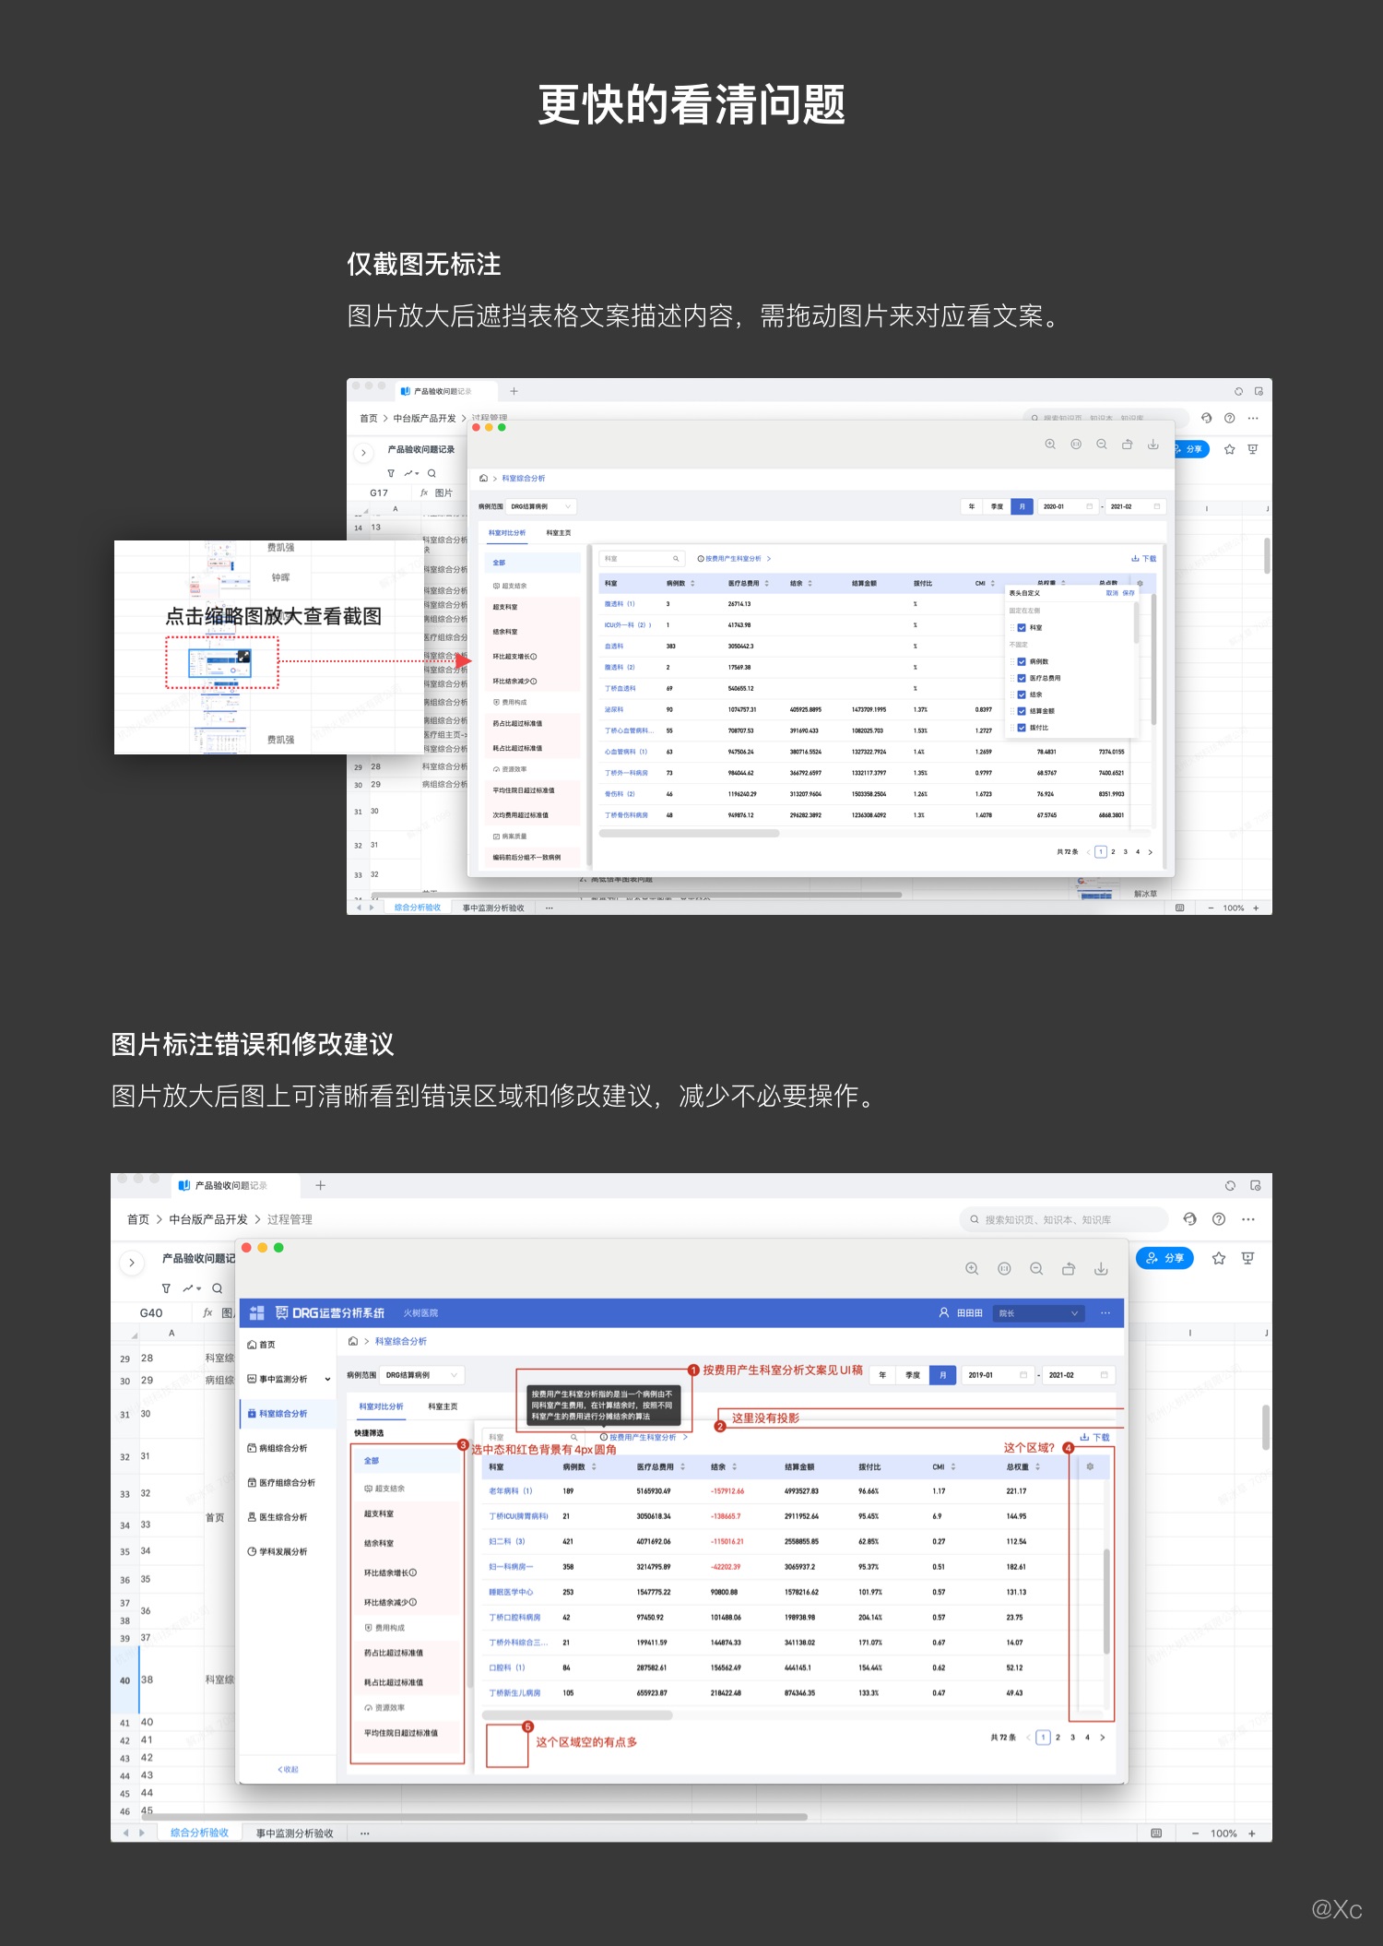Uncheck the 病例数 column checkbox
Image resolution: width=1383 pixels, height=1946 pixels.
[x=1022, y=661]
